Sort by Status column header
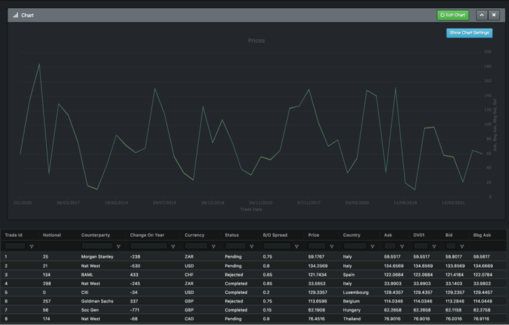This screenshot has width=509, height=325. point(232,235)
